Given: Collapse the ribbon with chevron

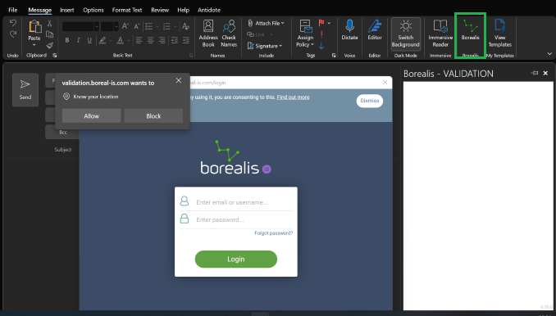Looking at the screenshot, I should 549,54.
